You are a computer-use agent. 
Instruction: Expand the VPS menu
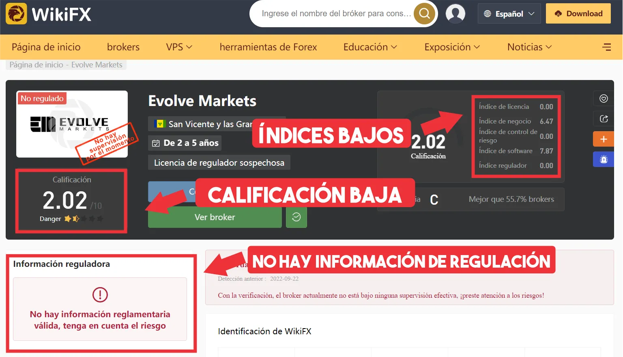point(179,47)
